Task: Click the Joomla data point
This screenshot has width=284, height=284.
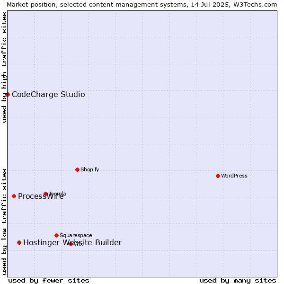Action: (x=45, y=194)
